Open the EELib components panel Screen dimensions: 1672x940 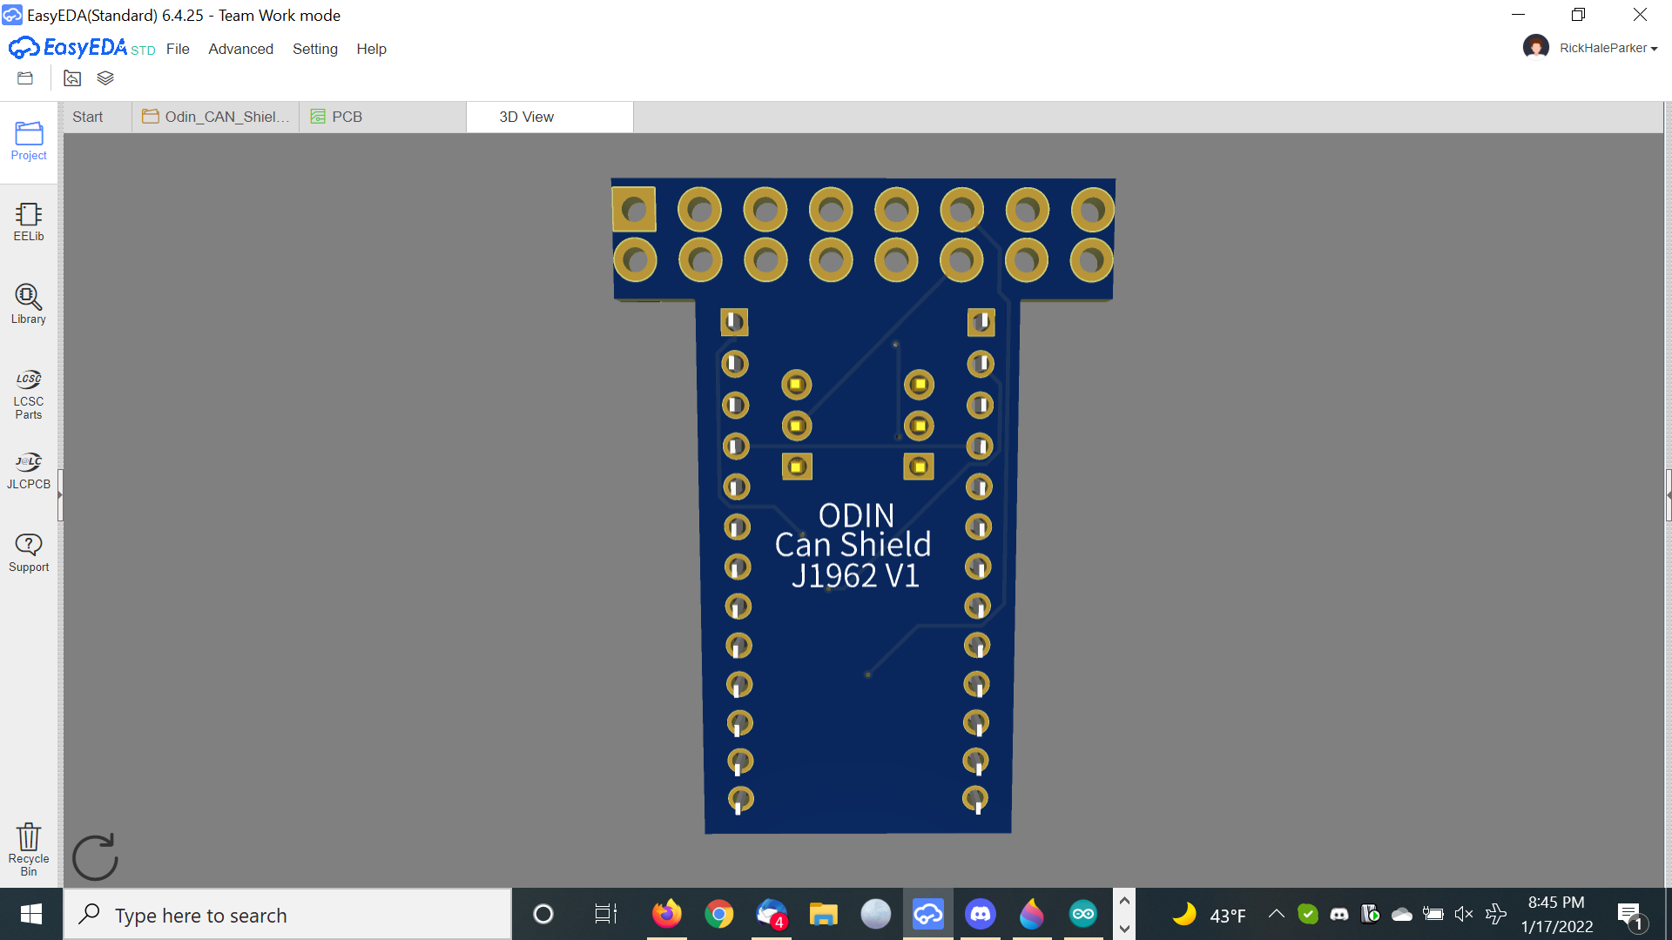[x=29, y=222]
